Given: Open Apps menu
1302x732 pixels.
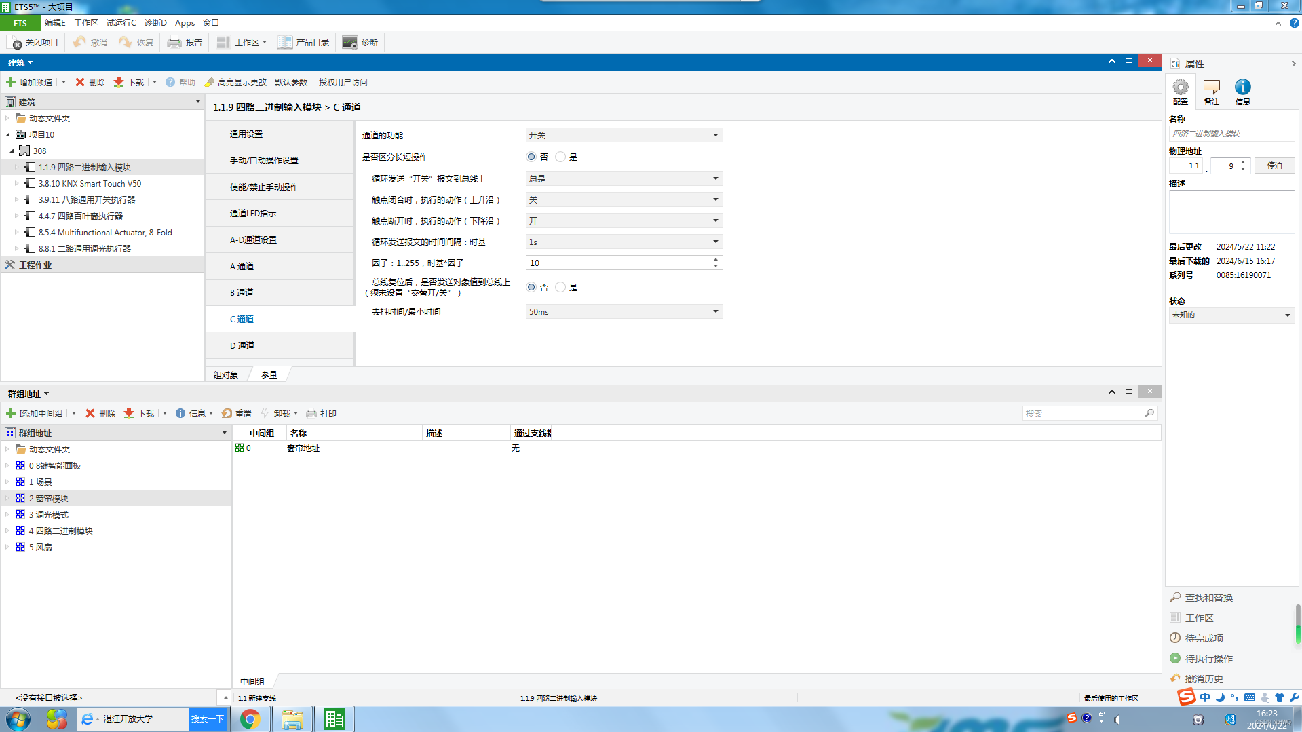Looking at the screenshot, I should click(x=185, y=23).
